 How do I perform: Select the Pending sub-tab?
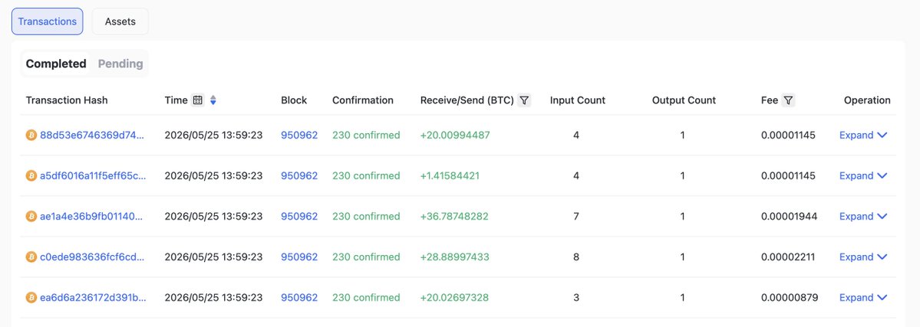coord(120,64)
